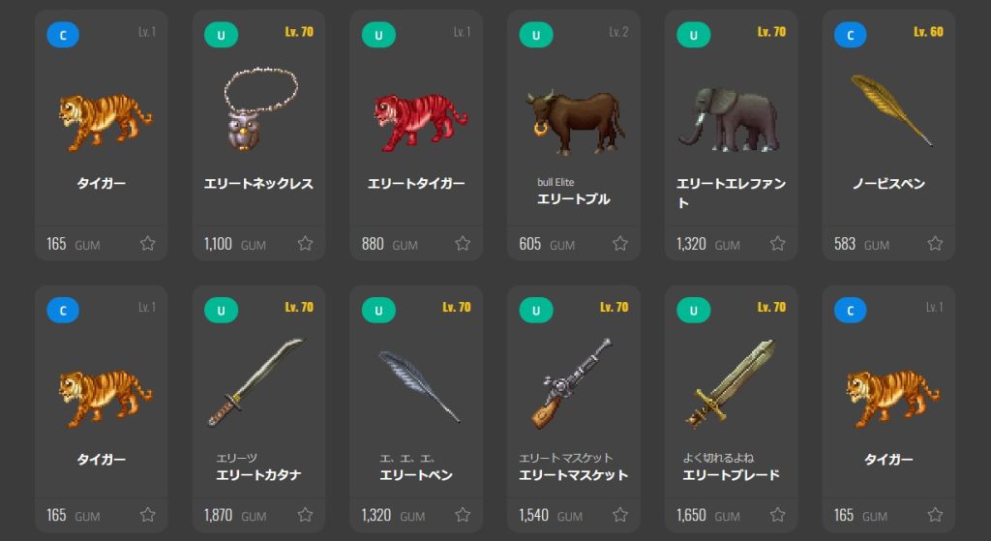
Task: Open the エリートマスケット item title
Action: (573, 474)
